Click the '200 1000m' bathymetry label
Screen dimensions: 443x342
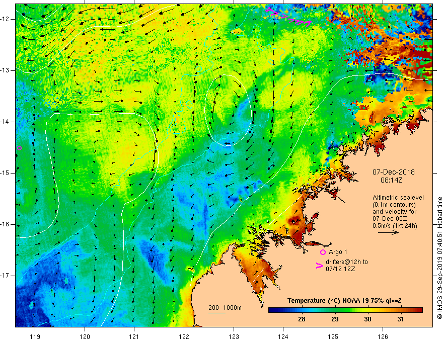[225, 308]
